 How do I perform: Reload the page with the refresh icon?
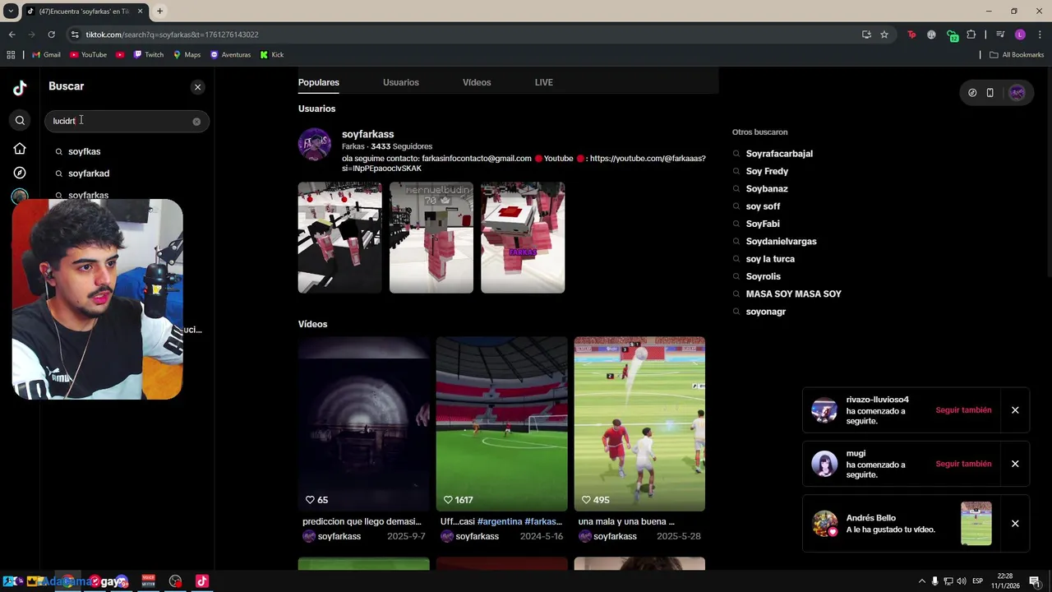coord(51,35)
